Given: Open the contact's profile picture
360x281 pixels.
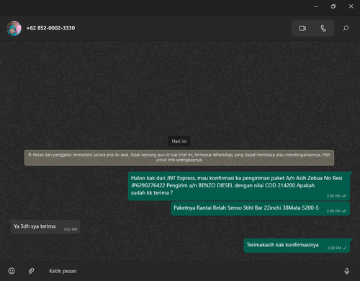Looking at the screenshot, I should pyautogui.click(x=14, y=28).
